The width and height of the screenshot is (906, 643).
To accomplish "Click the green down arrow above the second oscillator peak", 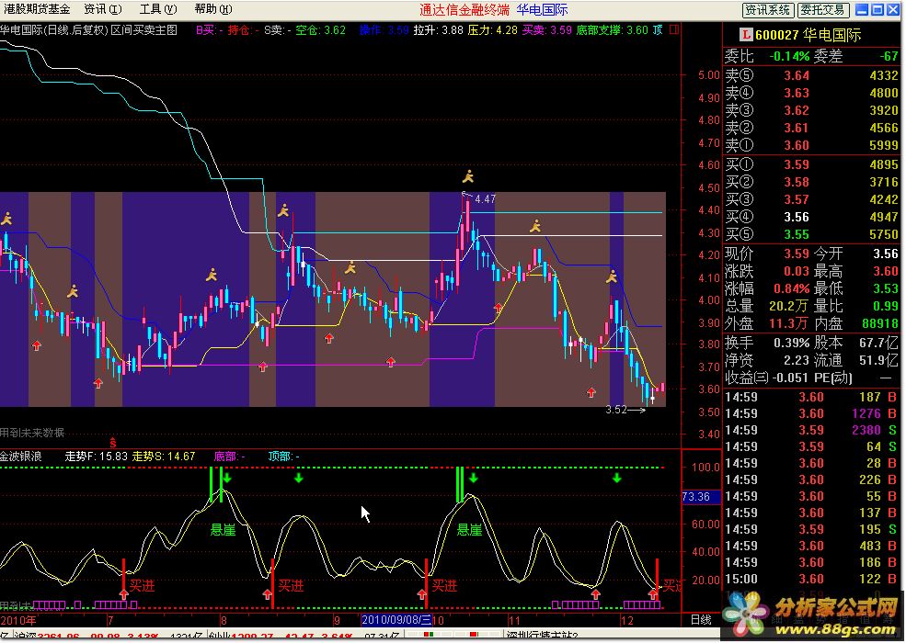I will tap(299, 478).
